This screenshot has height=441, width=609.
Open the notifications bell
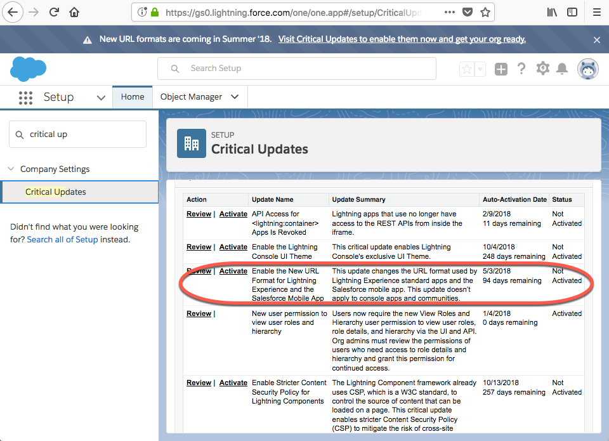(x=562, y=69)
